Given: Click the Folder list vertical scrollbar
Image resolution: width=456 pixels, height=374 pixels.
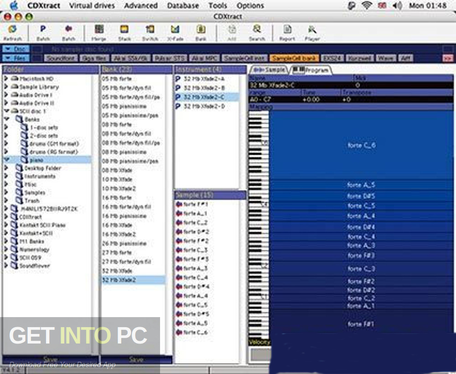Looking at the screenshot, I should [95, 214].
